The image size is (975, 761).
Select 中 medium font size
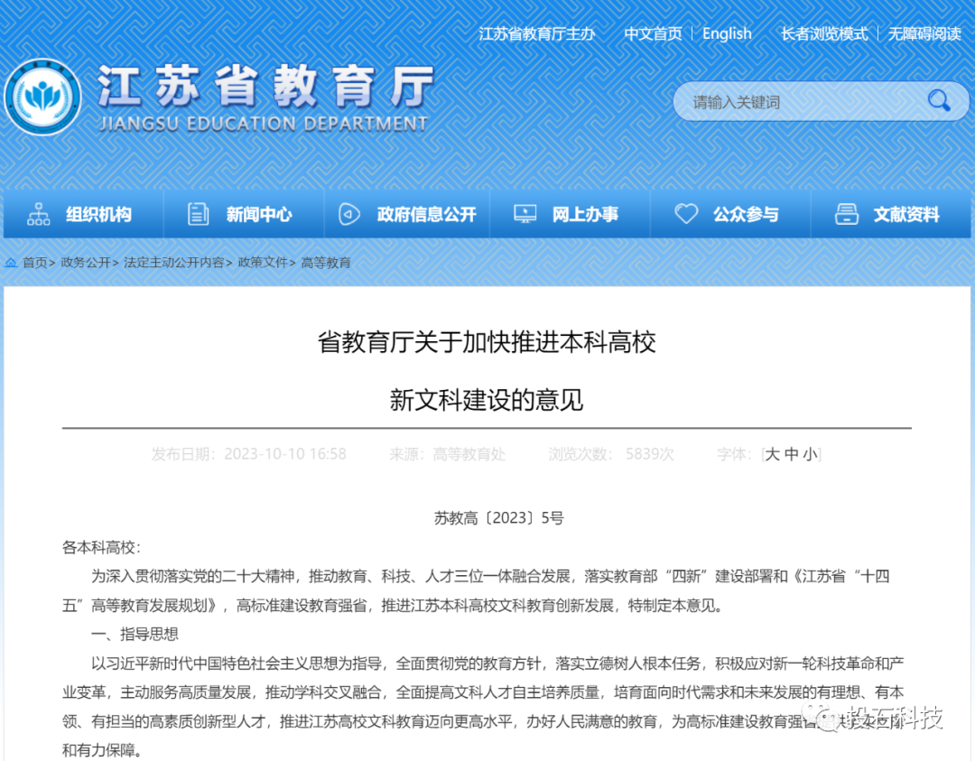tap(792, 455)
